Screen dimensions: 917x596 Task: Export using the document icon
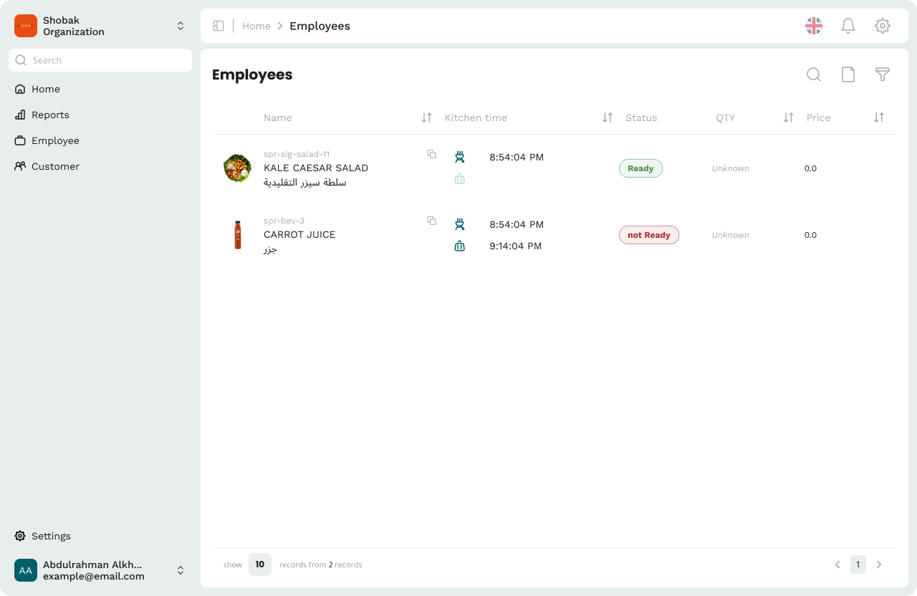click(848, 74)
